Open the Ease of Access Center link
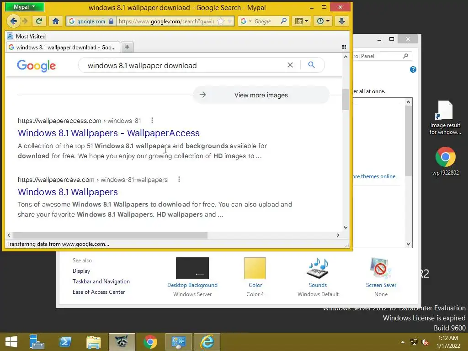This screenshot has width=468, height=351. (99, 292)
